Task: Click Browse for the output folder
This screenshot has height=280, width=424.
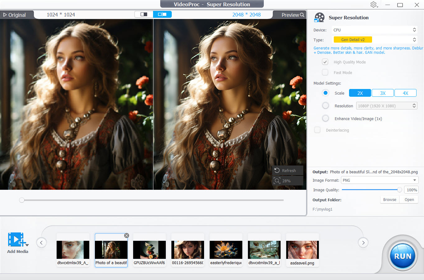Action: [389, 199]
